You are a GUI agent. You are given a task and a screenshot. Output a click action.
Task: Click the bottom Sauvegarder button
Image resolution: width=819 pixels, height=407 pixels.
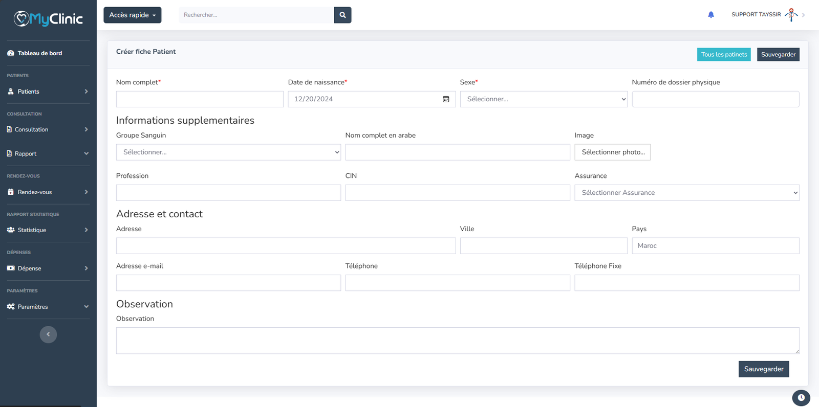[x=763, y=369]
